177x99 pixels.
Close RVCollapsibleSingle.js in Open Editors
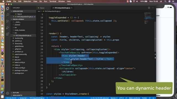[14, 16]
